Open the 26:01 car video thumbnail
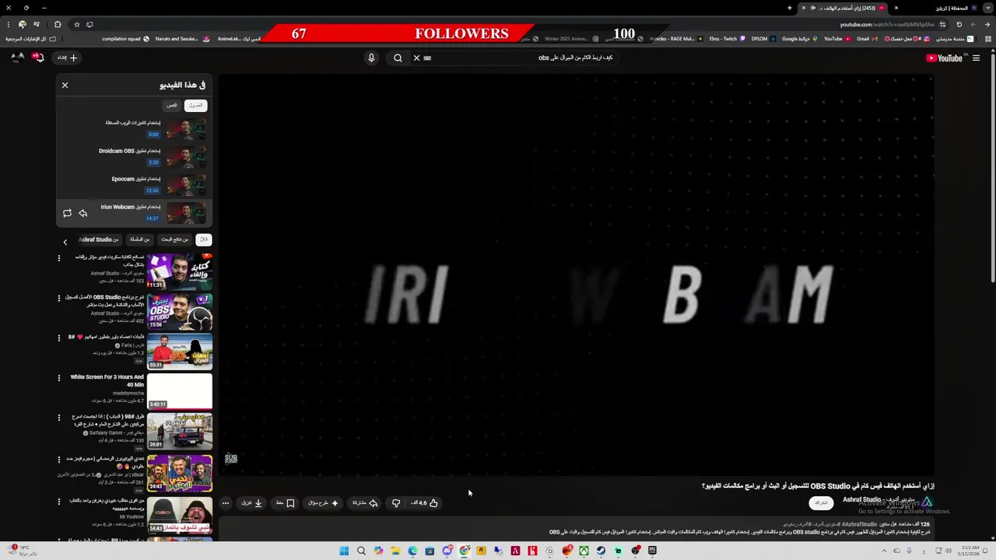 pos(180,432)
